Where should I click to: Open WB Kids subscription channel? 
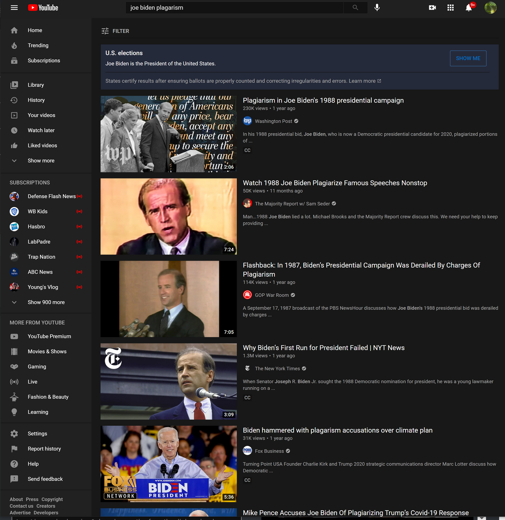[x=46, y=211]
